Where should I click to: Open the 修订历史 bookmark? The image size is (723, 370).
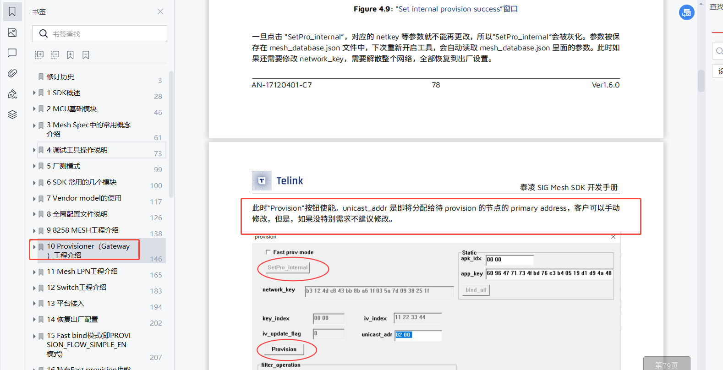60,76
